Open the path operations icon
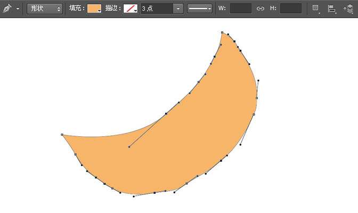The height and width of the screenshot is (213, 358). coord(316,9)
